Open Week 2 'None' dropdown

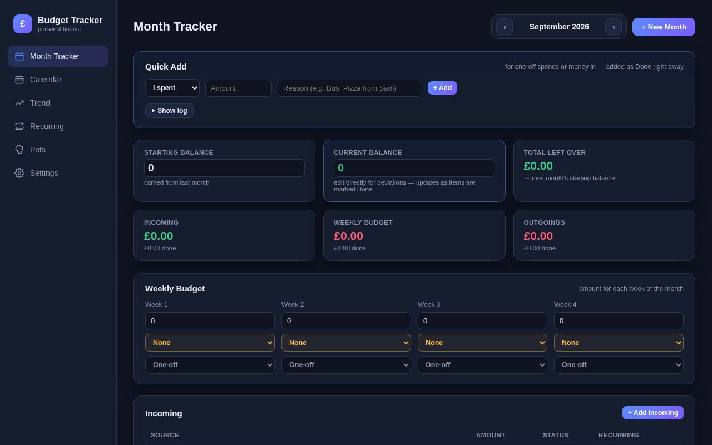pyautogui.click(x=346, y=343)
